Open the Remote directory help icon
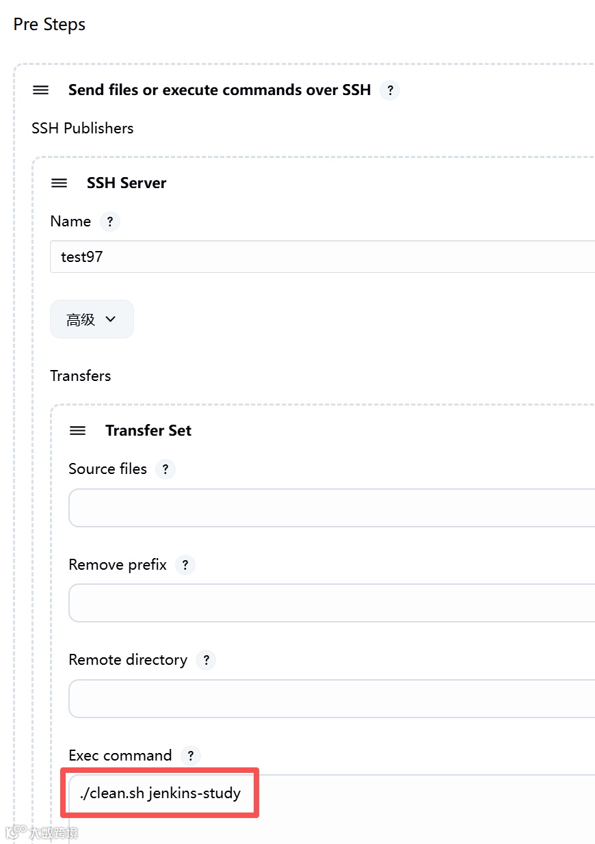Image resolution: width=595 pixels, height=844 pixels. 206,660
